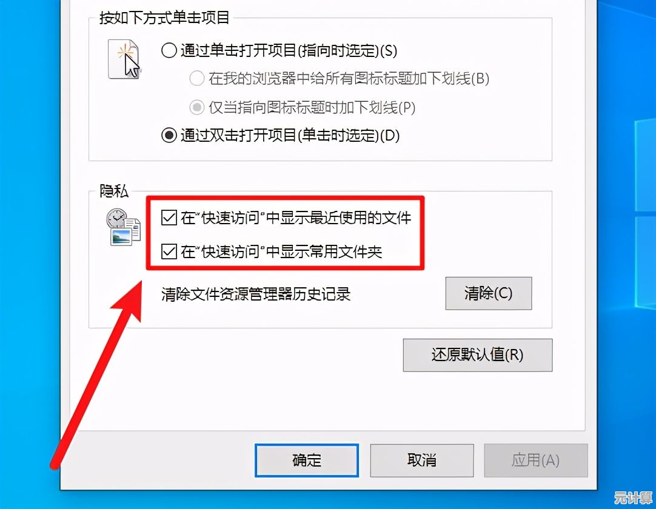
Task: Click the 元计算 watermark logo
Action: point(633,497)
